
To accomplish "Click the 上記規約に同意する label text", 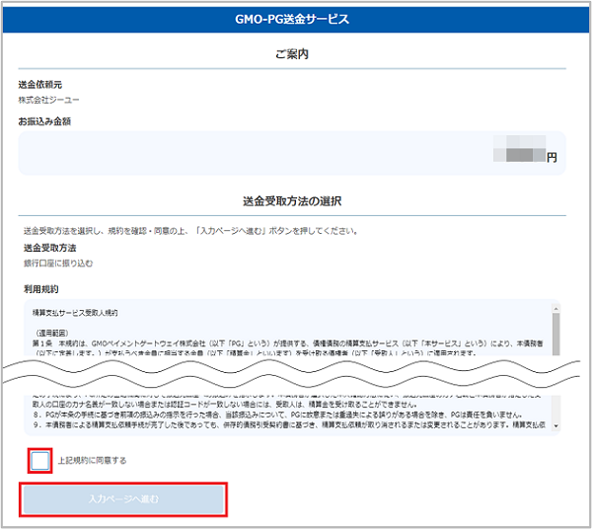I will coord(92,461).
